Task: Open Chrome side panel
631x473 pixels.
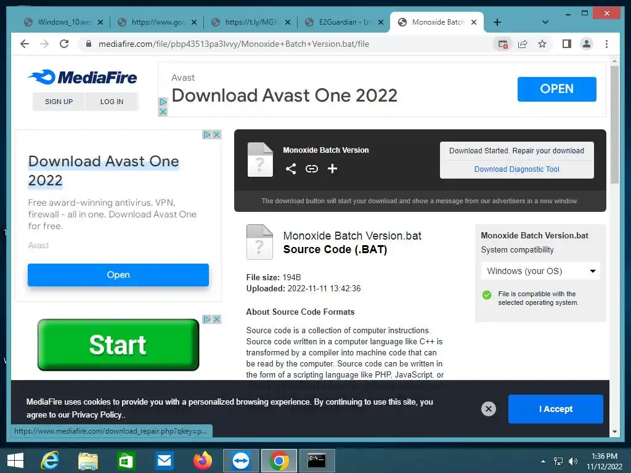Action: [x=567, y=44]
